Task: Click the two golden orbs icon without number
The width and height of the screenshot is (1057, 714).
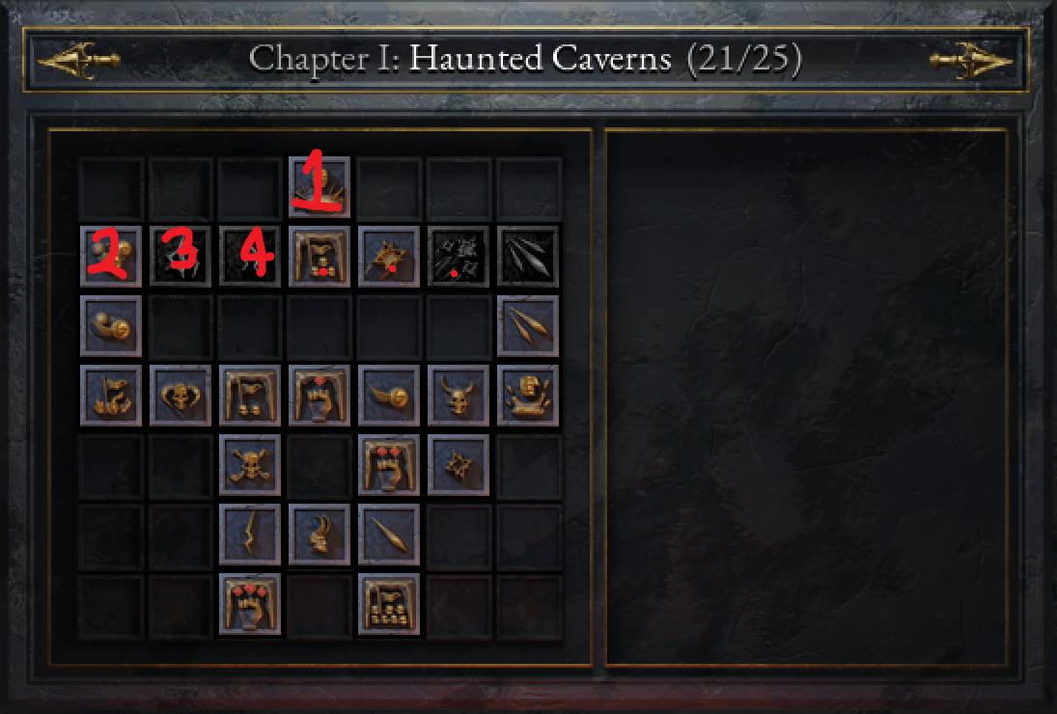Action: click(x=111, y=326)
